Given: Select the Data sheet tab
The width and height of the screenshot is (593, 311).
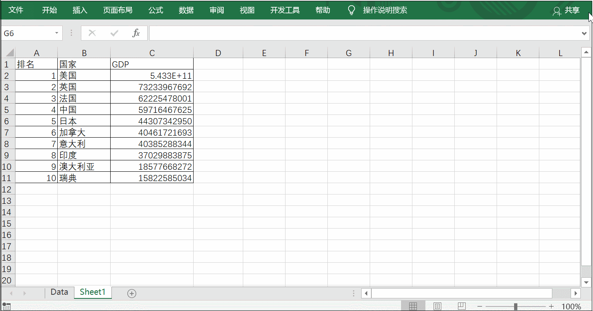Looking at the screenshot, I should click(59, 292).
